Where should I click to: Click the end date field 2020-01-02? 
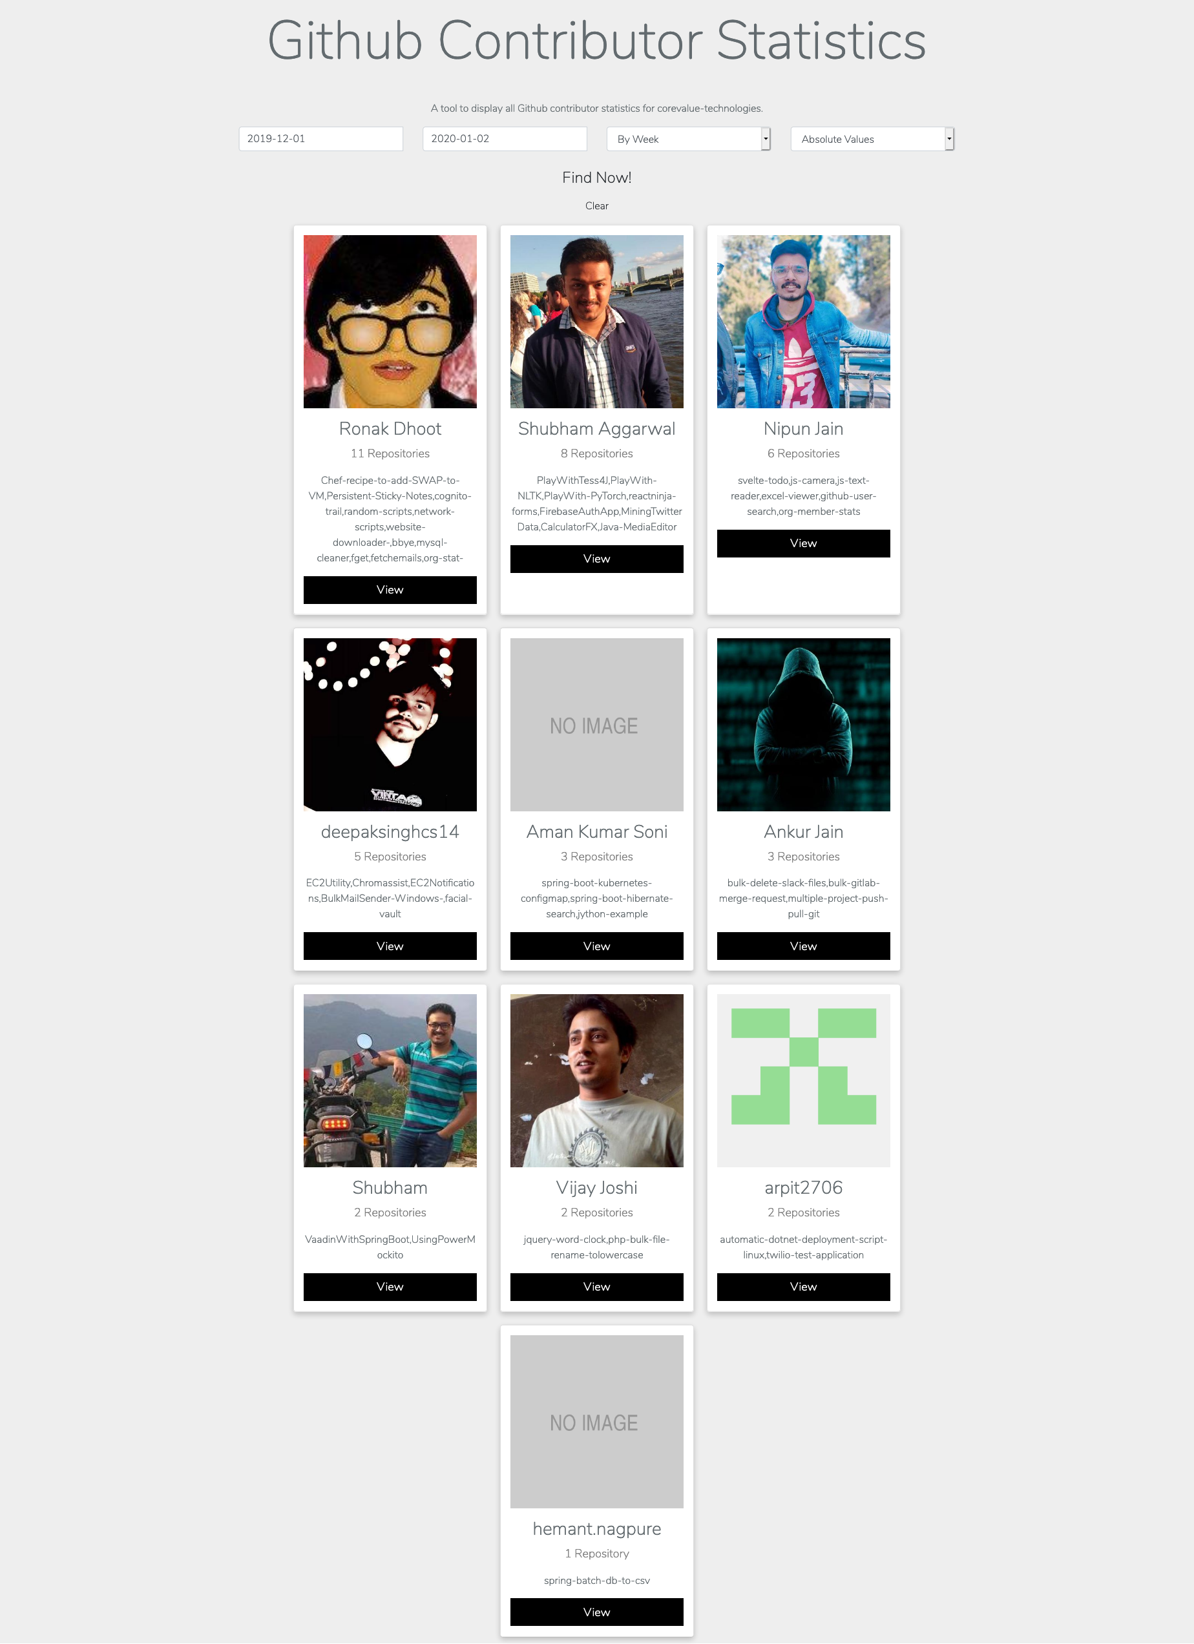[505, 138]
